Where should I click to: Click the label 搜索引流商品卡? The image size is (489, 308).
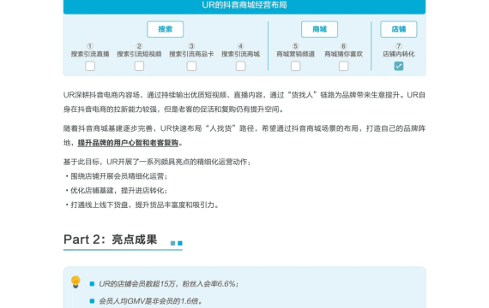pyautogui.click(x=191, y=54)
